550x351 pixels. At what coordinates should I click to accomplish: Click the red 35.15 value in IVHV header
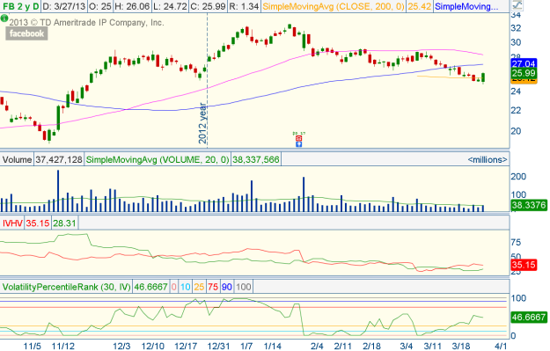pos(38,223)
